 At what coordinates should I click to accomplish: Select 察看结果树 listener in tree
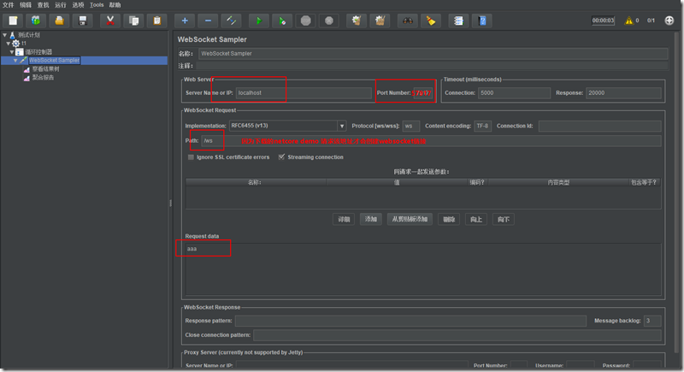[46, 69]
